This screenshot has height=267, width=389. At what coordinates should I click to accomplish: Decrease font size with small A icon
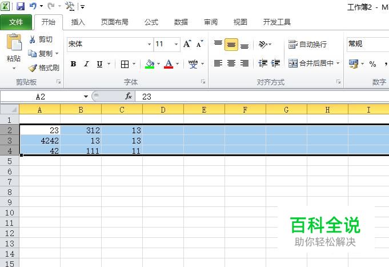click(x=199, y=44)
